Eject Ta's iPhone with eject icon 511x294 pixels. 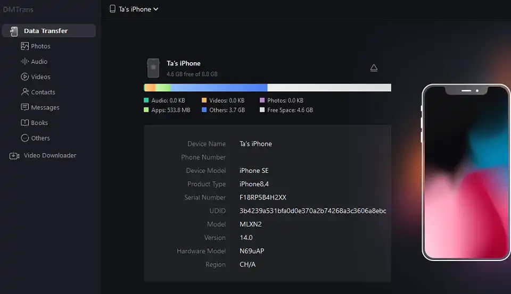[374, 68]
